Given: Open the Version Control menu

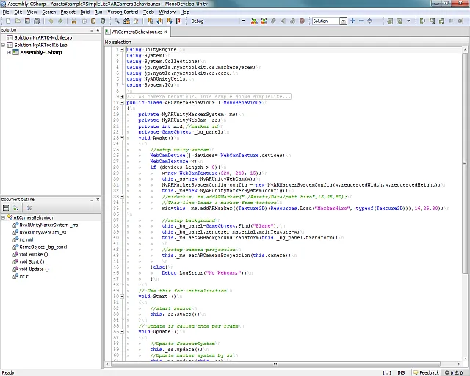Looking at the screenshot, I should (x=123, y=12).
